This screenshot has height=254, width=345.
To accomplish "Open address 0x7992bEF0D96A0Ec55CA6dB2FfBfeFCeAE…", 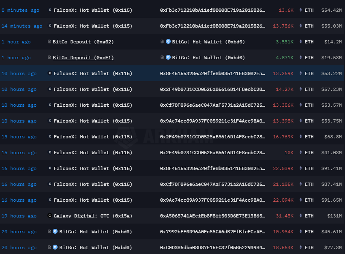I will pos(212,232).
